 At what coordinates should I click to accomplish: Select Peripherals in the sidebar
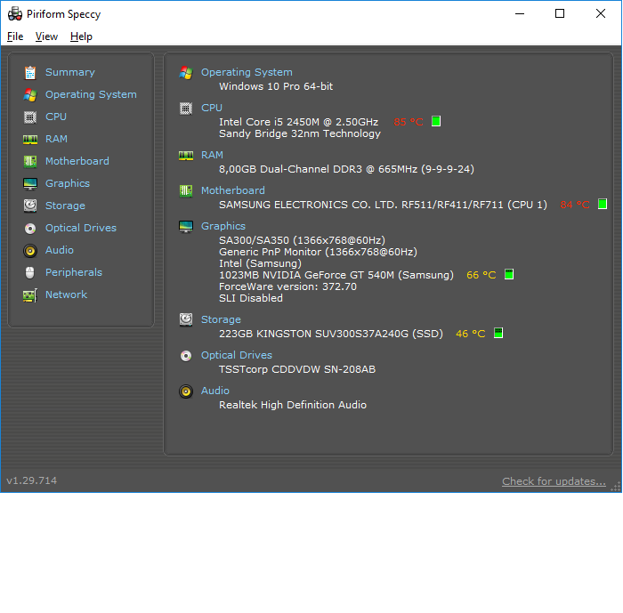click(x=74, y=272)
